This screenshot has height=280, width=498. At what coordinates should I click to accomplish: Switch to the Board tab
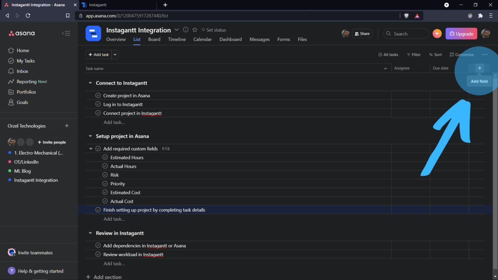(x=154, y=39)
